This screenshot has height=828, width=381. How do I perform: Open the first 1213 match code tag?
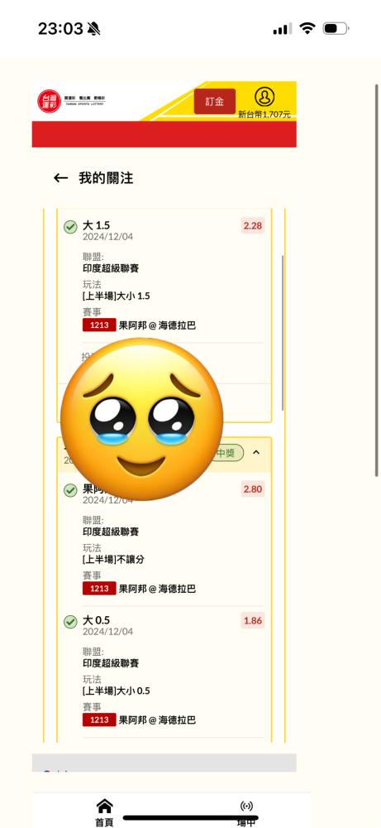click(x=99, y=325)
